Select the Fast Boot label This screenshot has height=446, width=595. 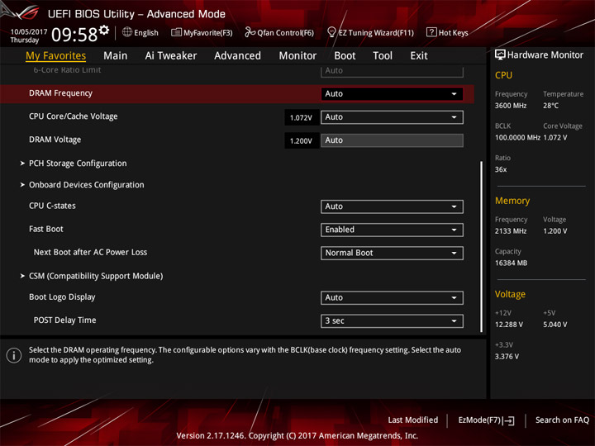[x=46, y=229]
